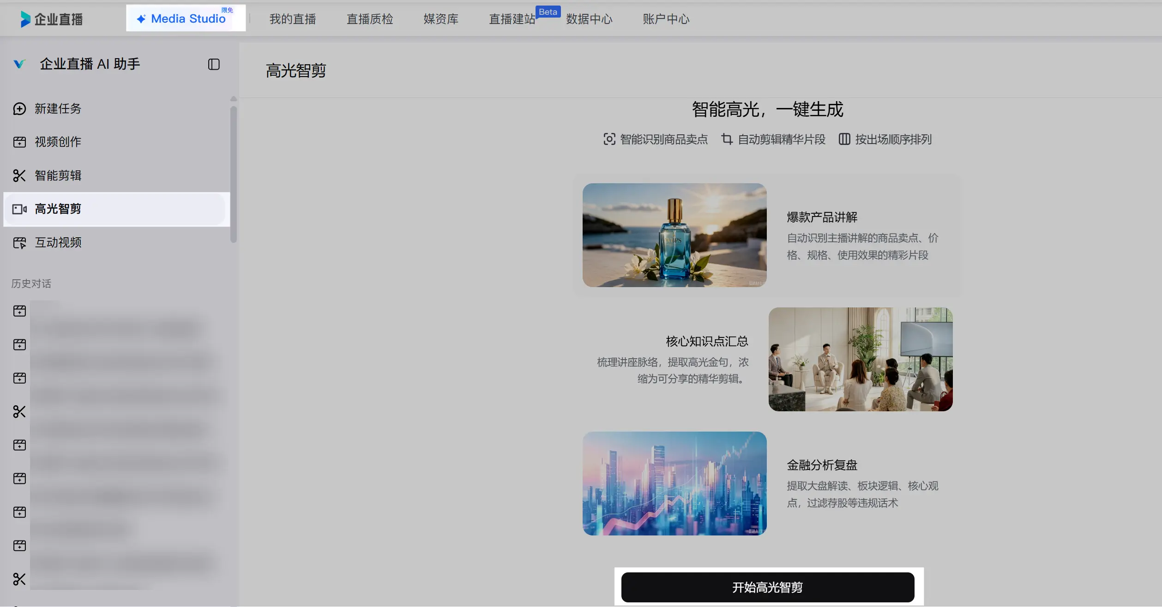
Task: Select the 核心知识点汇总 card title
Action: click(707, 341)
